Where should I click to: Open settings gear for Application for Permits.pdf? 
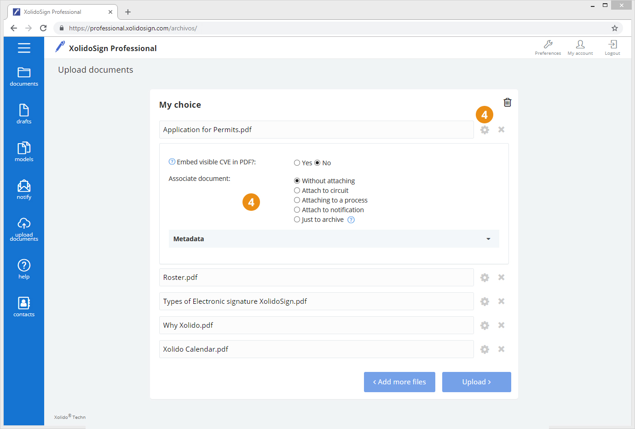point(485,130)
